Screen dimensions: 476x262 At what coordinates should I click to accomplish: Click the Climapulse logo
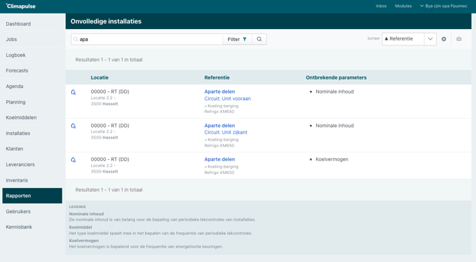point(21,6)
